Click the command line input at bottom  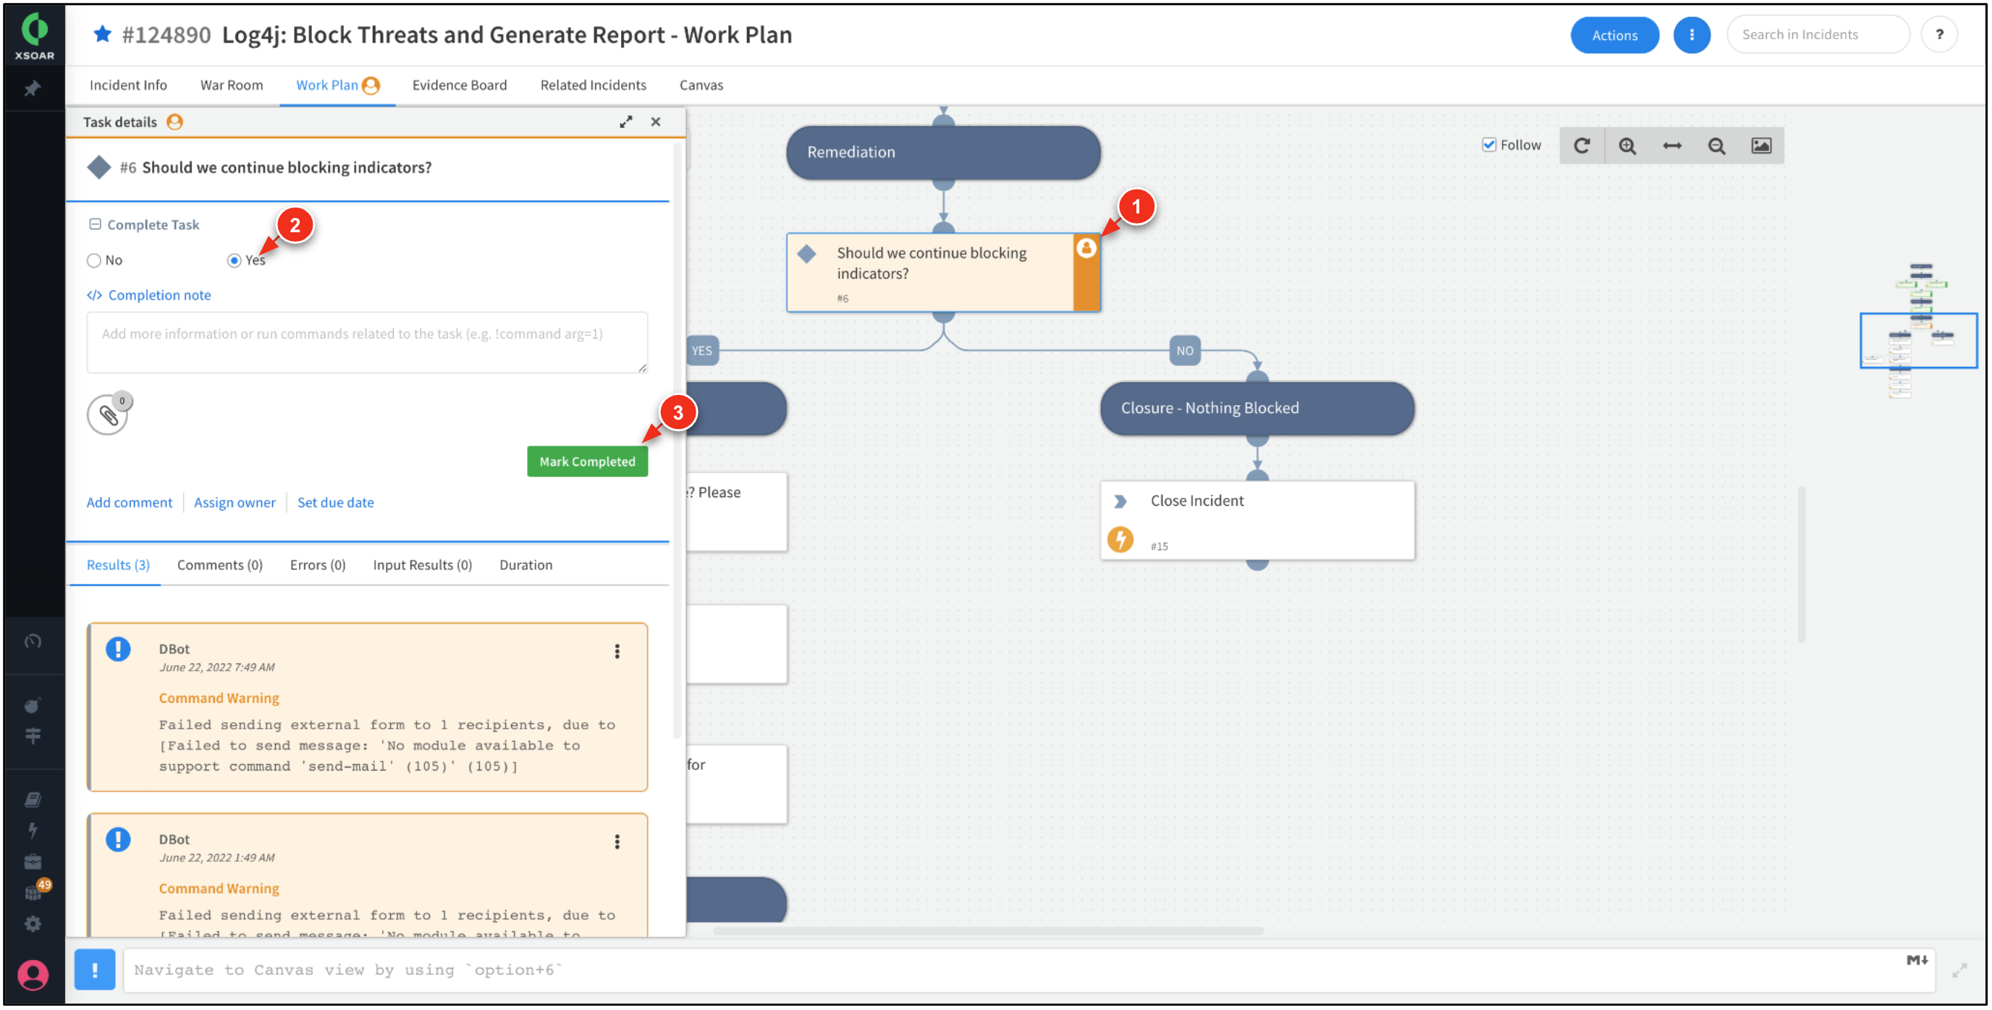1029,969
